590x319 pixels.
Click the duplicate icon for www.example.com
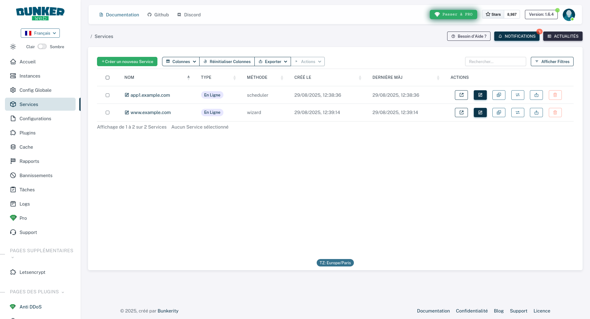point(499,113)
